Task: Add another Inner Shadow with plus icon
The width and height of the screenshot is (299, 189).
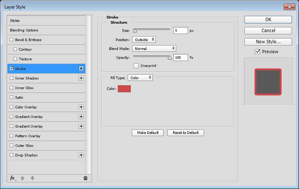Action: 81,78
